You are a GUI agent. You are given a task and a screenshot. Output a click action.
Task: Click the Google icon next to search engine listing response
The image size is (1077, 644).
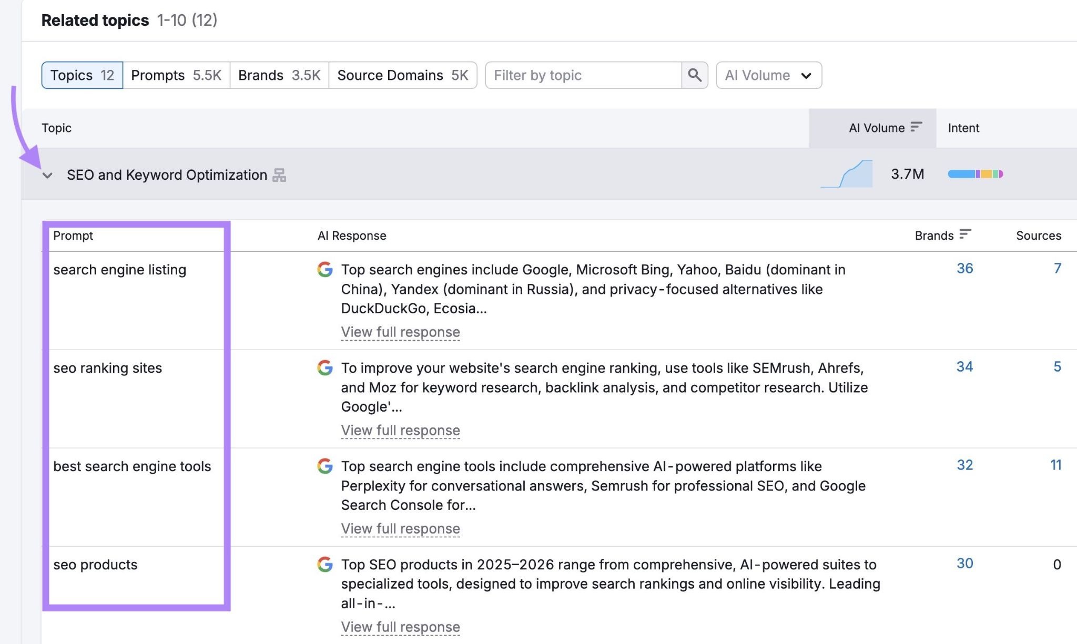[x=325, y=270]
